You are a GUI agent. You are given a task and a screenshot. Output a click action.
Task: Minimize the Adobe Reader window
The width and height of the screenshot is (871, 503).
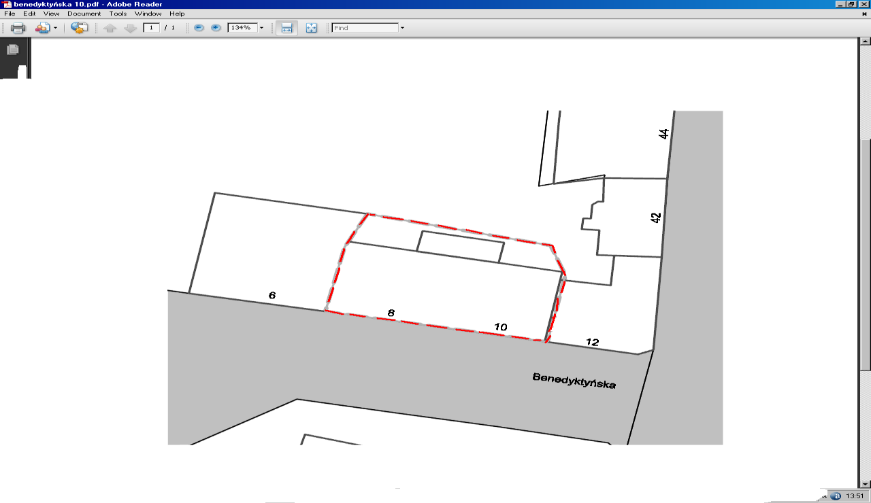(x=842, y=4)
